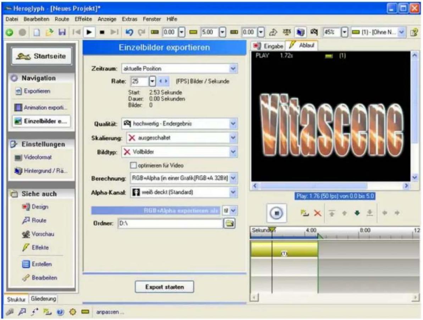Click the timeline playhead marker
The height and width of the screenshot is (320, 423).
[272, 230]
